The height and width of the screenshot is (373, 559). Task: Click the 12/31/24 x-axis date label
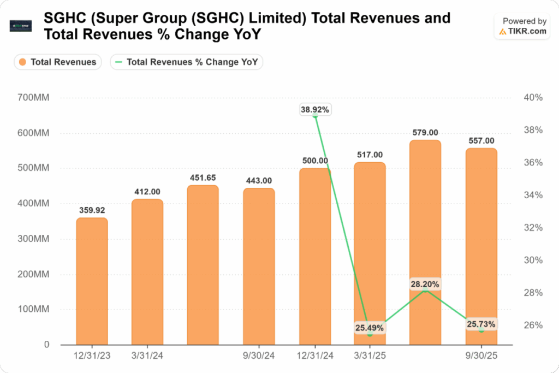pyautogui.click(x=314, y=355)
